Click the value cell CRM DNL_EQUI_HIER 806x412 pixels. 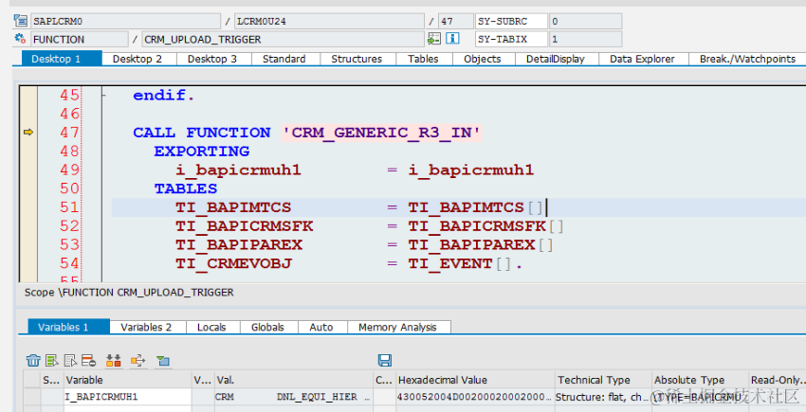pos(294,397)
